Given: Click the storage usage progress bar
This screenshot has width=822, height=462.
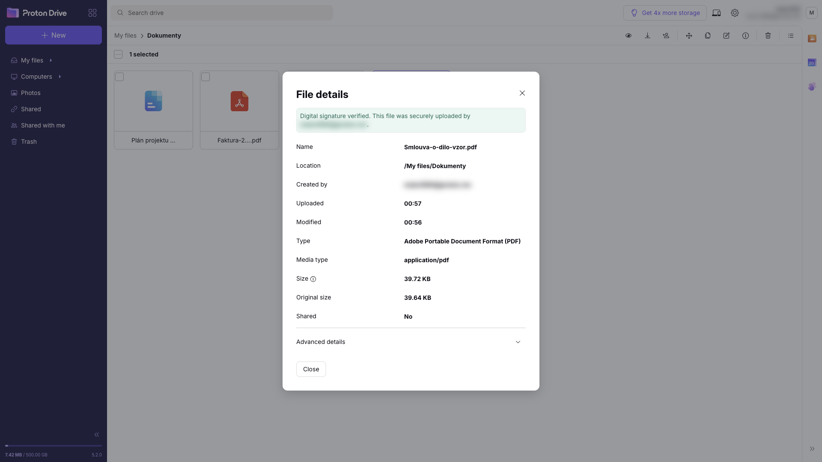Looking at the screenshot, I should [54, 446].
